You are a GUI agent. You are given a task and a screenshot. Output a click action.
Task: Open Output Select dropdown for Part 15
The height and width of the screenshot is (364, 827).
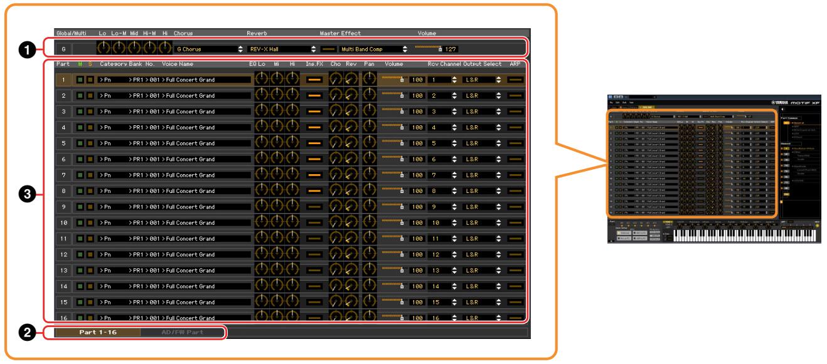[483, 303]
